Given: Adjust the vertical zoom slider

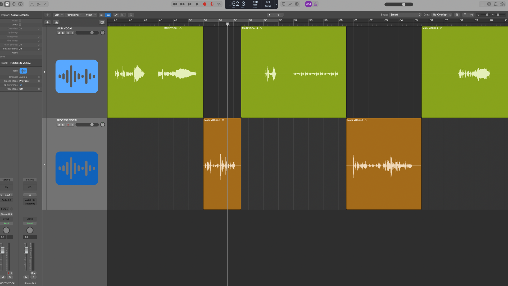Looking at the screenshot, I should (485, 15).
